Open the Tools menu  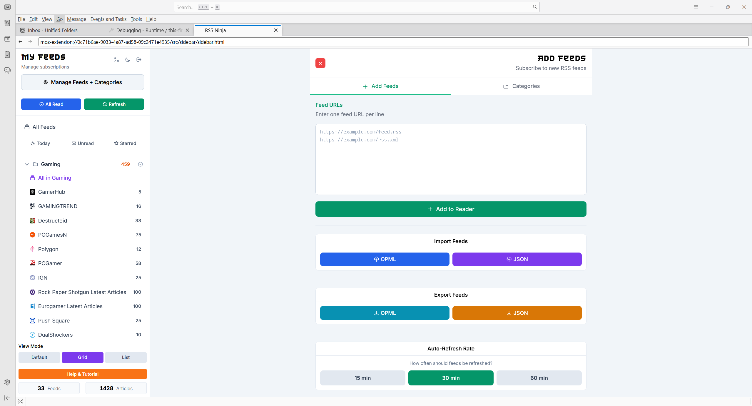coord(136,19)
